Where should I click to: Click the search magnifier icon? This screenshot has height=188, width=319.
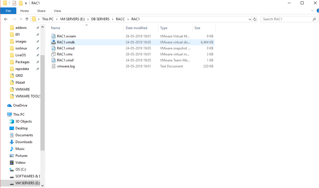click(x=314, y=19)
